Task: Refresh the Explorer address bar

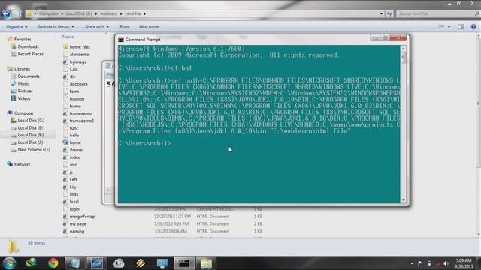Action: point(389,13)
